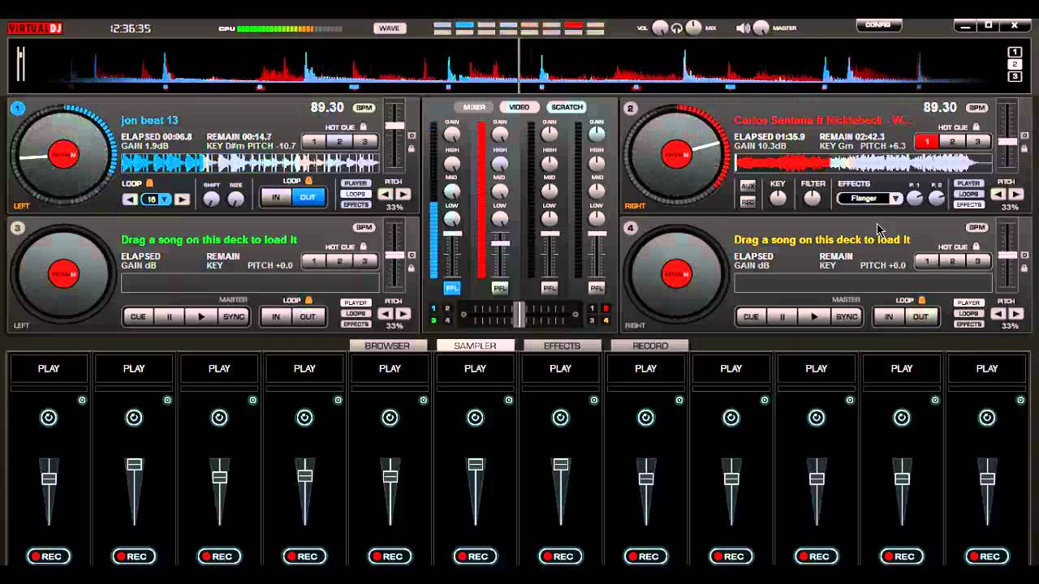The width and height of the screenshot is (1039, 584).
Task: Click the last sampler slot's round knob
Action: coord(987,418)
